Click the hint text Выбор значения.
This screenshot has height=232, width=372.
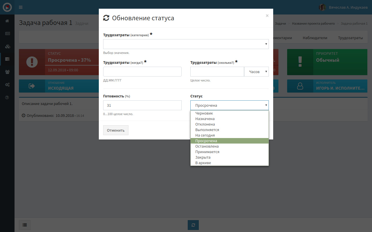coord(116,53)
